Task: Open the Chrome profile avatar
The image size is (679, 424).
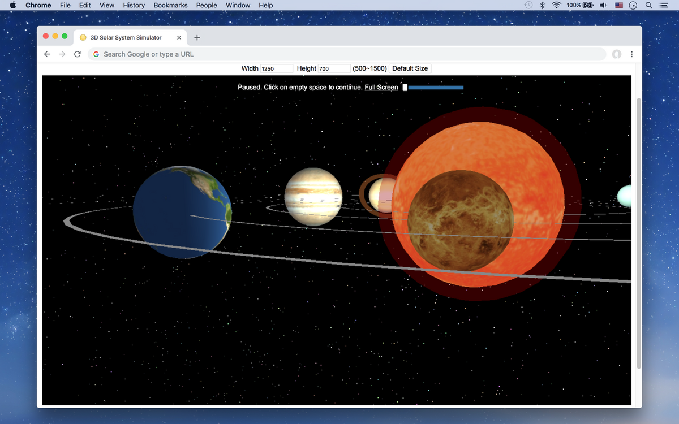Action: click(616, 54)
